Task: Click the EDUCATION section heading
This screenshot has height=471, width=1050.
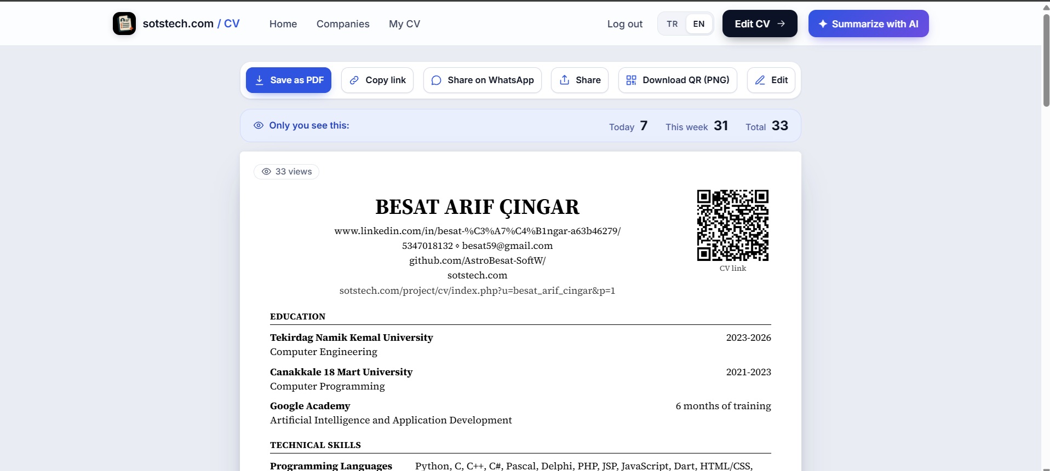Action: pyautogui.click(x=297, y=317)
